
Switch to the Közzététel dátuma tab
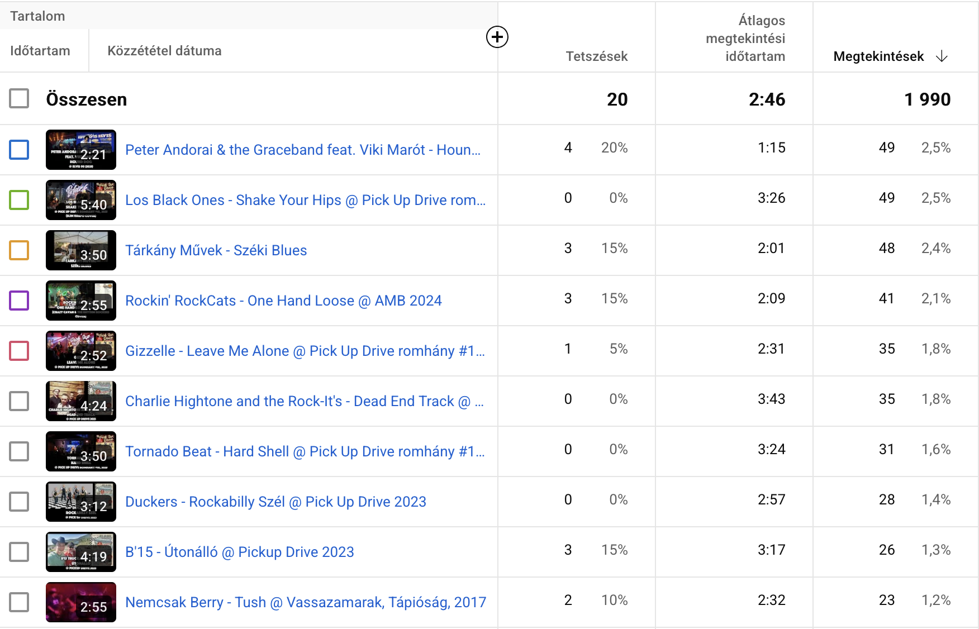pyautogui.click(x=164, y=51)
